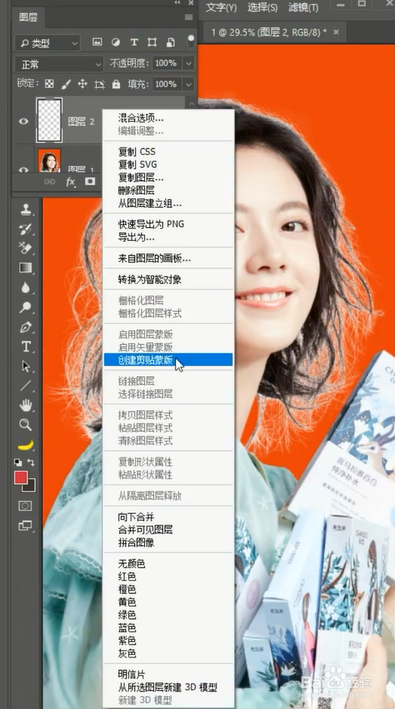
Task: Lock transparent pixels
Action: click(49, 84)
